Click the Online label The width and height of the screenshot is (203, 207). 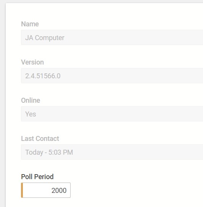pos(31,100)
